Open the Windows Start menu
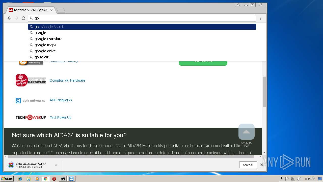The height and width of the screenshot is (182, 323). [7, 179]
